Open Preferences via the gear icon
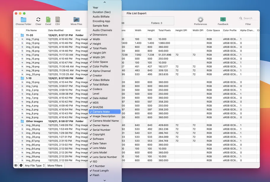The height and width of the screenshot is (182, 270). tap(200, 20)
